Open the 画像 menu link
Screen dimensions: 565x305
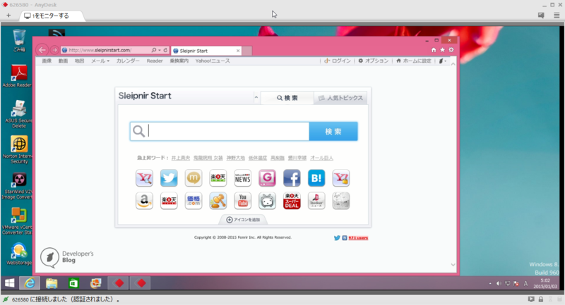point(47,61)
